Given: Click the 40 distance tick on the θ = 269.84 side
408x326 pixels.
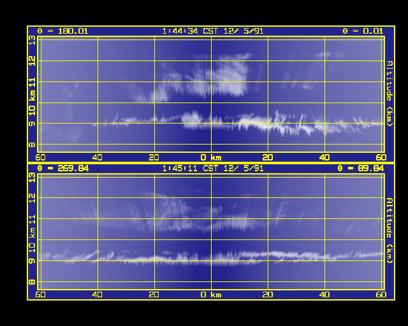Looking at the screenshot, I should point(98,295).
